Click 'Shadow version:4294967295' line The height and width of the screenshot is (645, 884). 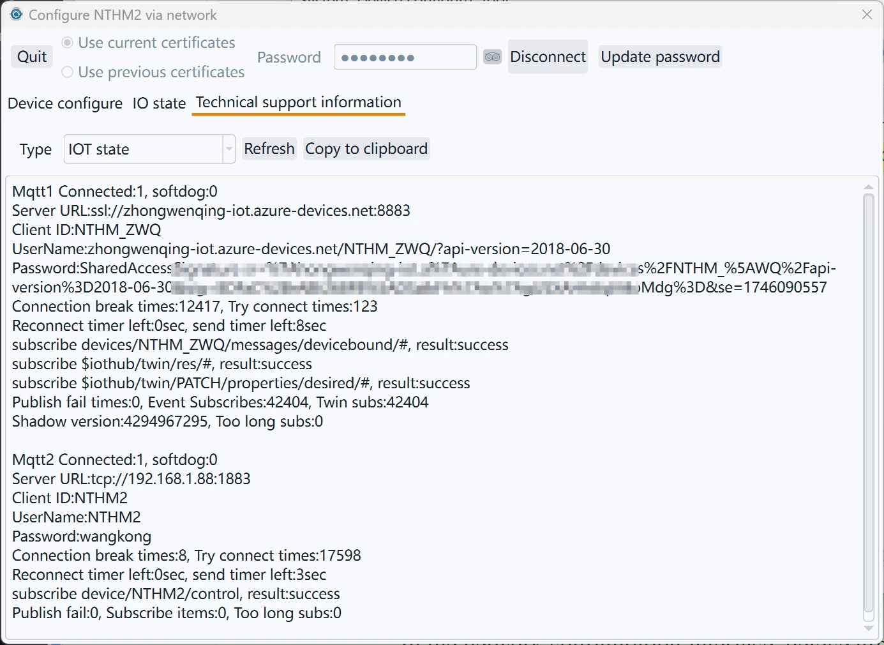168,421
